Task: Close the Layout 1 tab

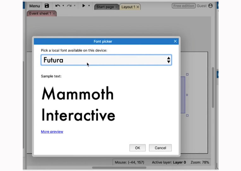Action: click(138, 7)
